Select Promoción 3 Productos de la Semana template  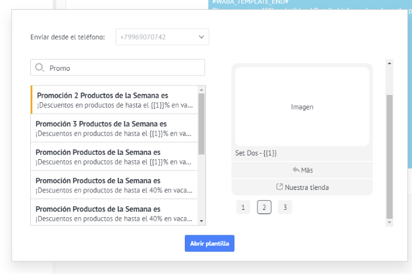[x=115, y=128]
